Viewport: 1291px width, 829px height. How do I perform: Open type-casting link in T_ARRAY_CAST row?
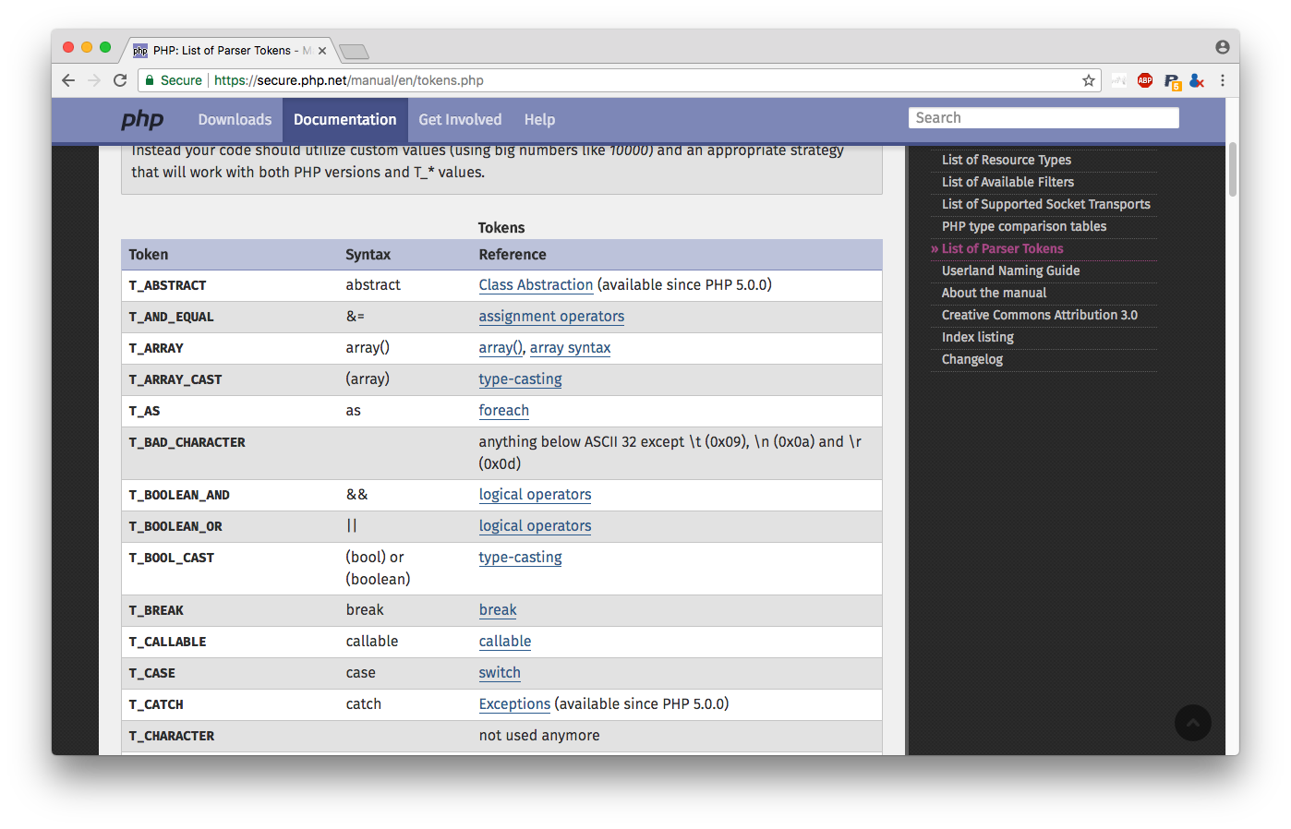click(x=520, y=379)
